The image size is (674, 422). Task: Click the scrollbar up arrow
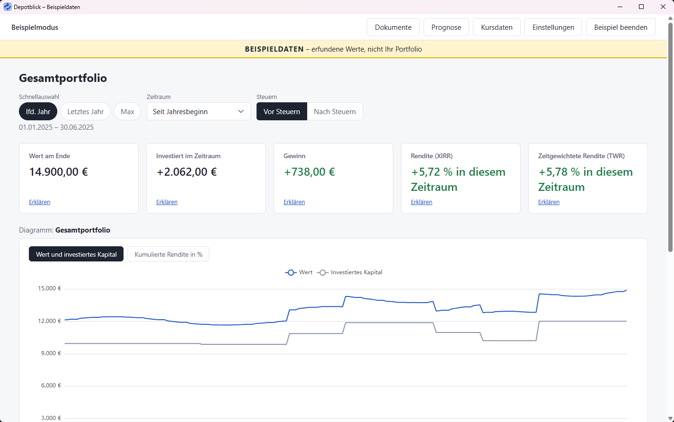(670, 18)
